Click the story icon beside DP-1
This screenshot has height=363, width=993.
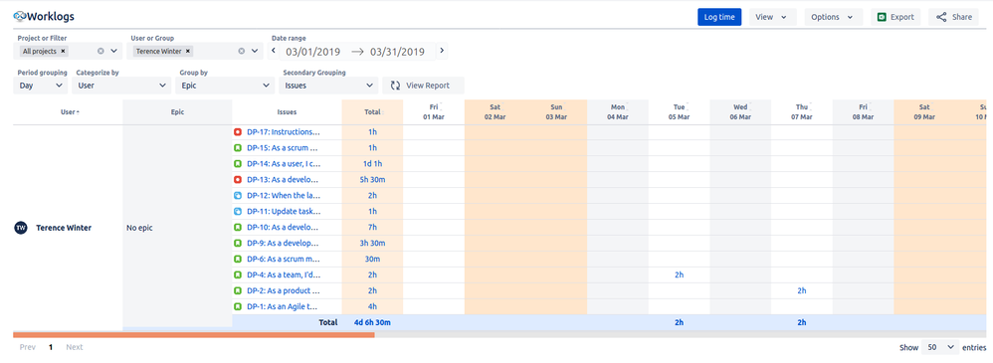(238, 306)
